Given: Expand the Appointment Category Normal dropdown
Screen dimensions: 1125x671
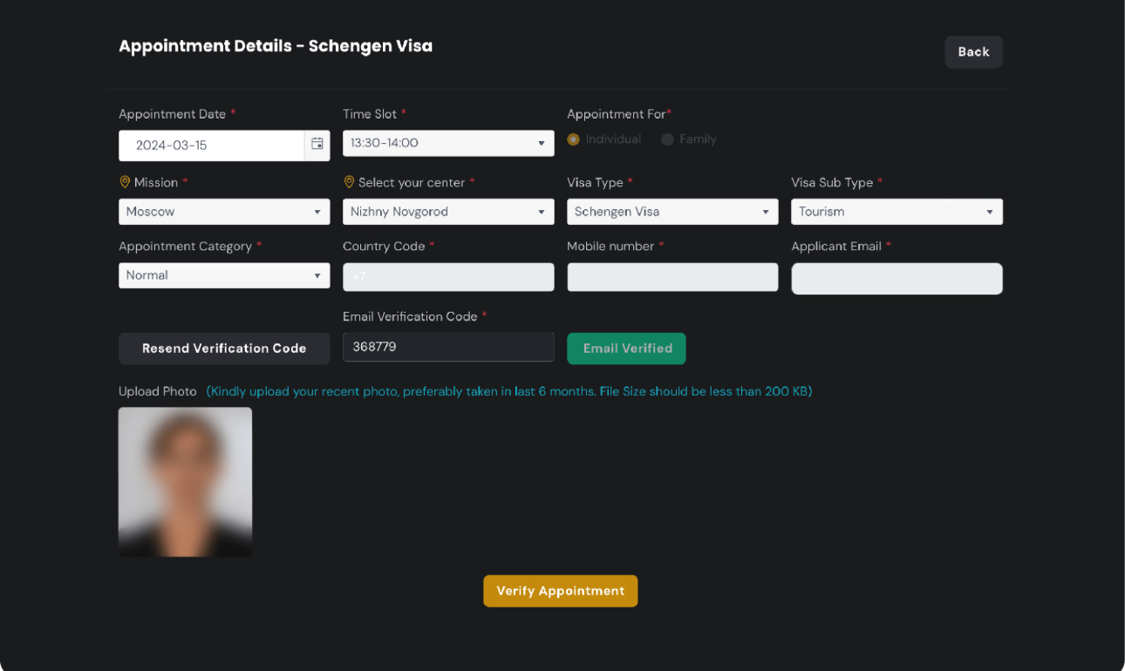Looking at the screenshot, I should (x=224, y=275).
